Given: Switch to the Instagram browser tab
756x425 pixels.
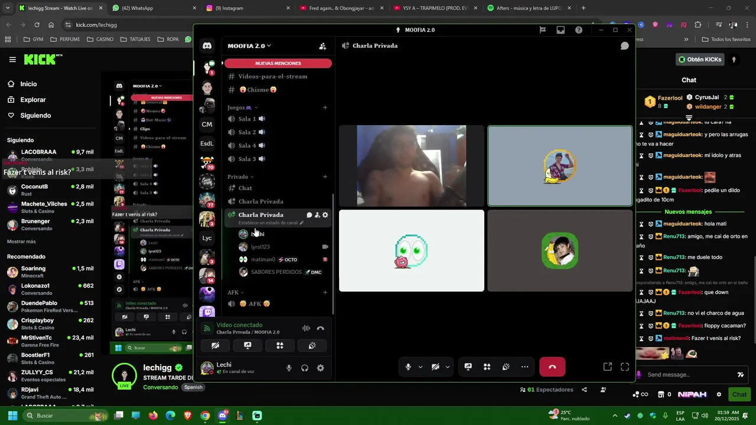Looking at the screenshot, I should click(x=248, y=8).
